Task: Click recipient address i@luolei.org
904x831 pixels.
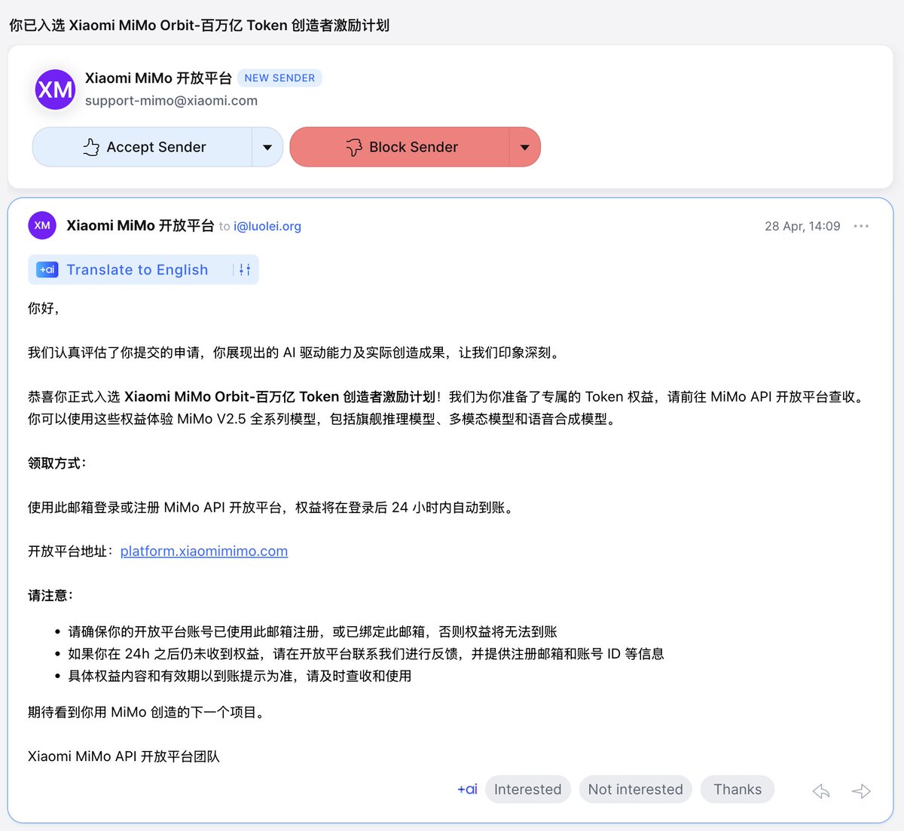Action: click(x=267, y=226)
